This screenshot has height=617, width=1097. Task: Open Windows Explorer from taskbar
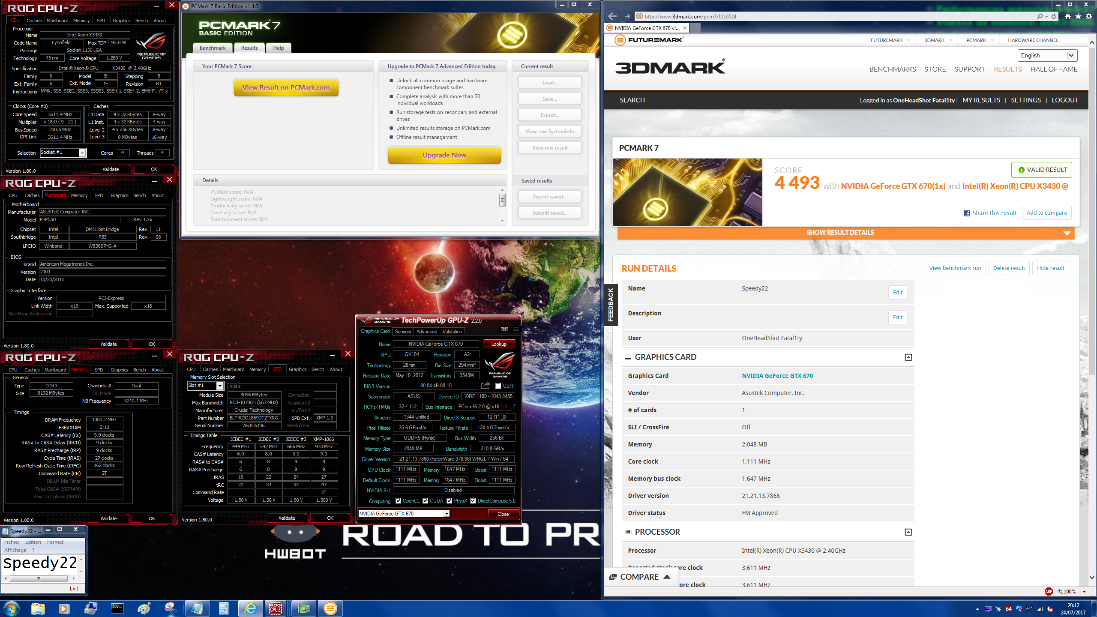pos(38,608)
